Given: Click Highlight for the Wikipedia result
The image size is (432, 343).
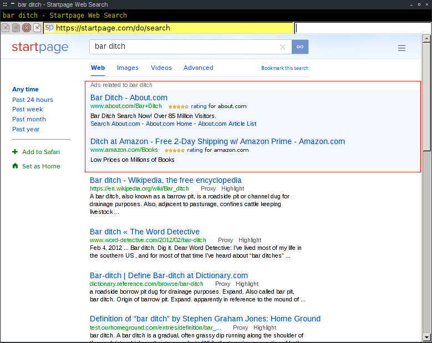Looking at the screenshot, I should 232,188.
